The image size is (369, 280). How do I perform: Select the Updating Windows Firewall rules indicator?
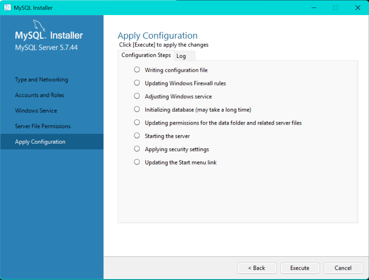pos(137,83)
